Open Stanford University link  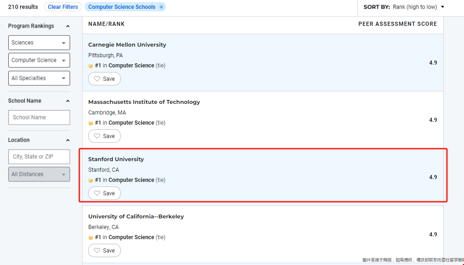pos(116,159)
